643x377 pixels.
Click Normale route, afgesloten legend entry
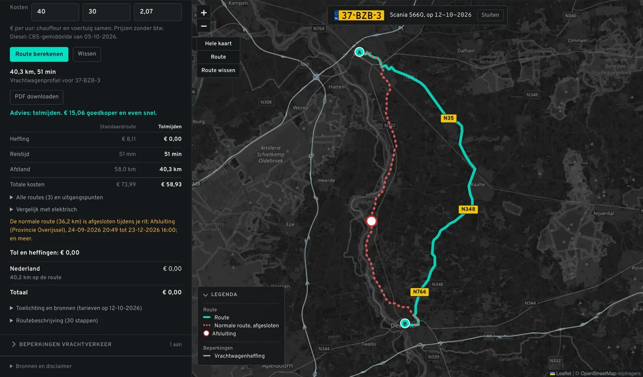pyautogui.click(x=241, y=326)
